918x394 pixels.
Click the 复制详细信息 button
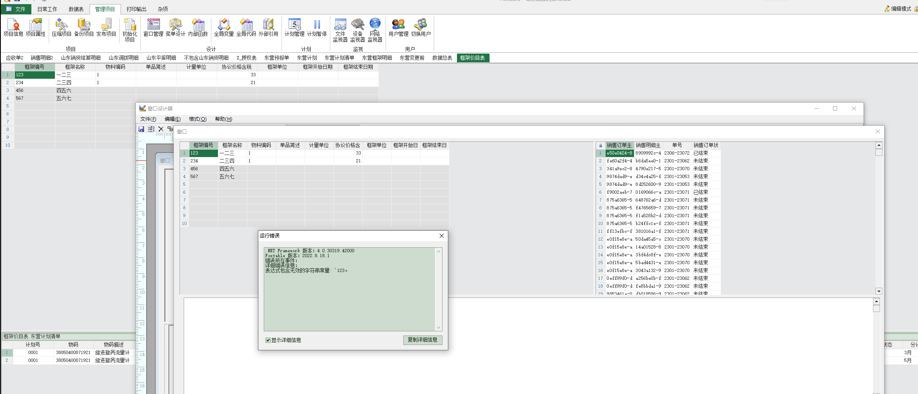click(x=422, y=340)
